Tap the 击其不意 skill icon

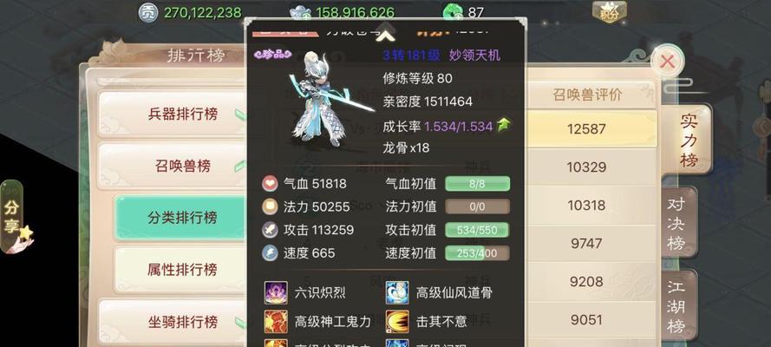pyautogui.click(x=397, y=322)
